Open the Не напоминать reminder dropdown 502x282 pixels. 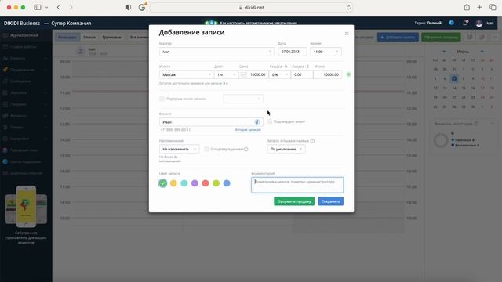point(179,149)
